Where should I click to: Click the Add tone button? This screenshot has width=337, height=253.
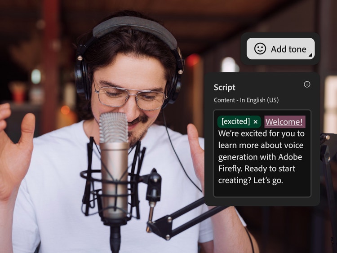pyautogui.click(x=280, y=49)
